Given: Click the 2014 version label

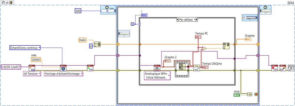Looking at the screenshot, I should click(x=291, y=3).
